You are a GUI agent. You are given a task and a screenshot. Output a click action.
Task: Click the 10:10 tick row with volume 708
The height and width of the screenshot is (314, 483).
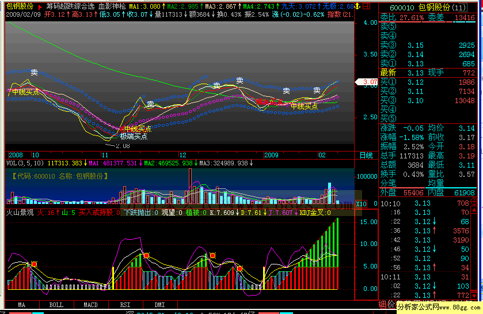pyautogui.click(x=425, y=203)
